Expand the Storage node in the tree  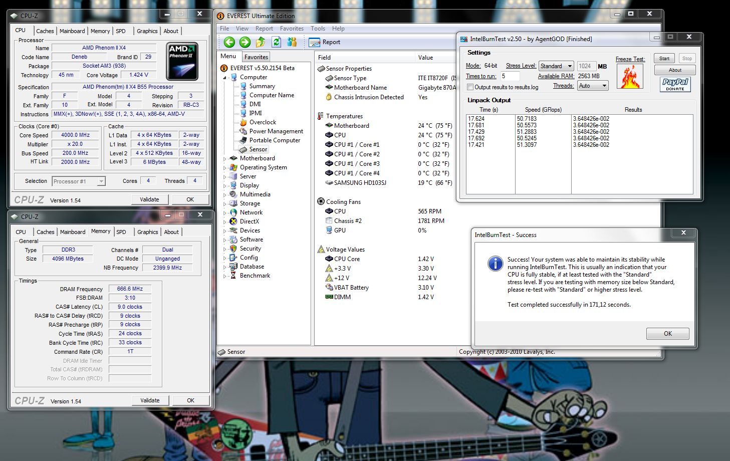click(x=225, y=204)
